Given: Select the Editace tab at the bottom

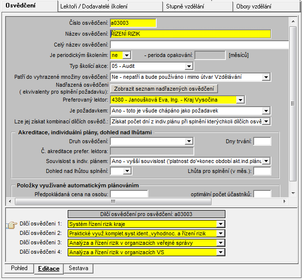Looking at the screenshot, I should pyautogui.click(x=49, y=269).
